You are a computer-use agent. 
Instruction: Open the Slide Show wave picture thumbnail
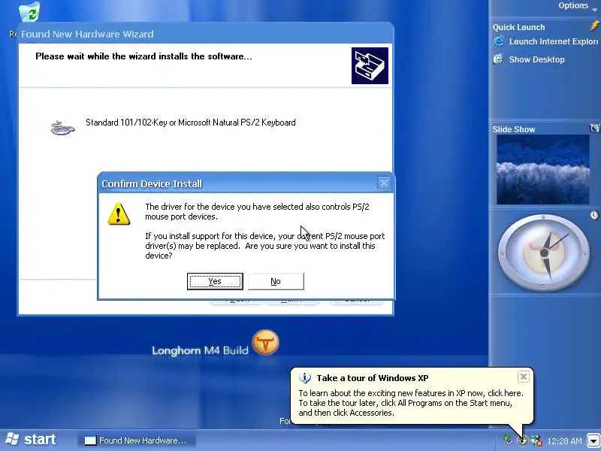[x=543, y=170]
